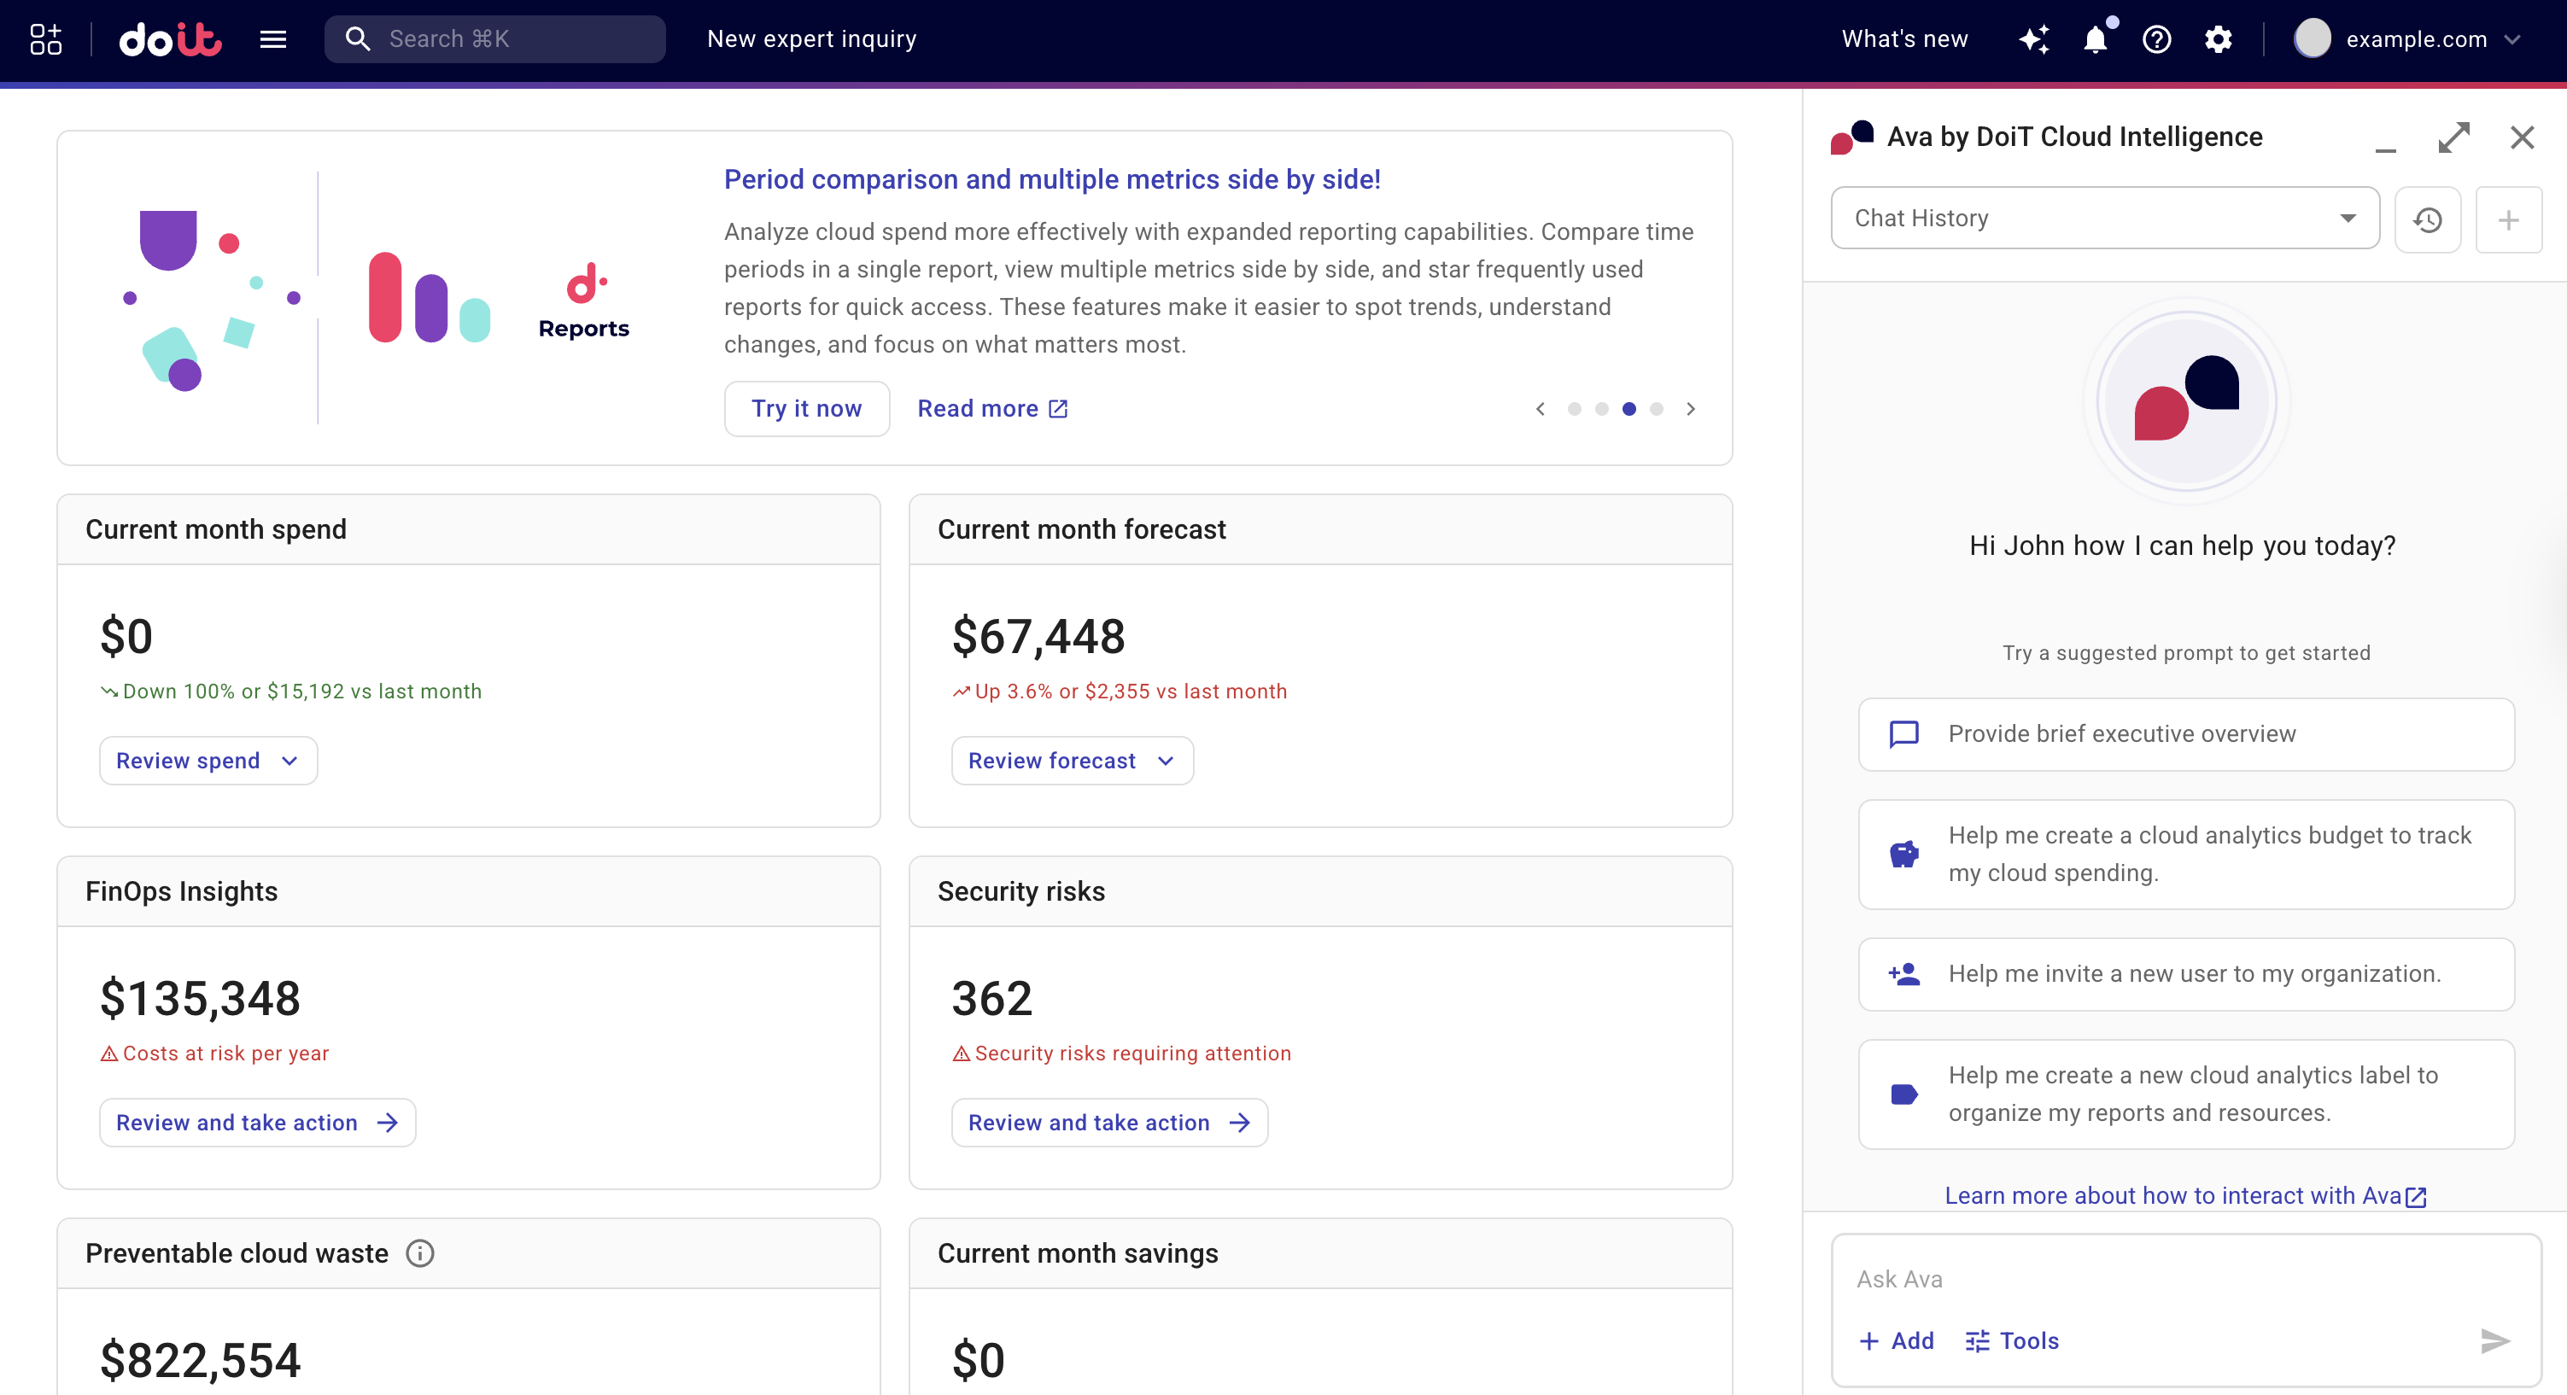Open the hamburger navigation menu
The width and height of the screenshot is (2567, 1395).
[x=272, y=39]
